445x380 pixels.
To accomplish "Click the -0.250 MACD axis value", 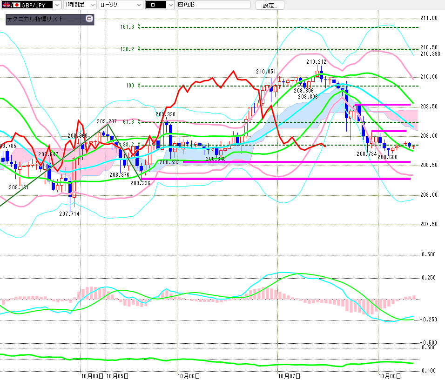I will click(428, 320).
